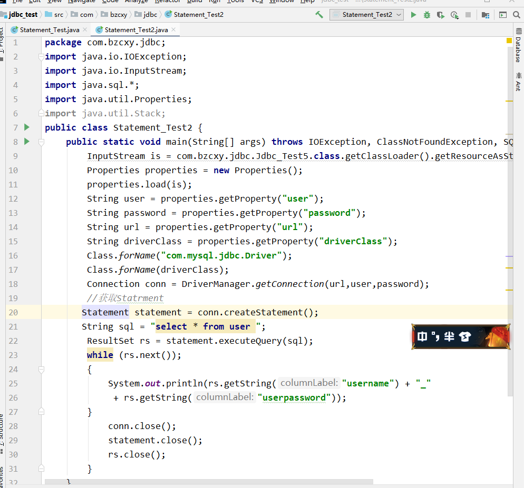Image resolution: width=524 pixels, height=488 pixels.
Task: Select the Statement_Test2.java editor tab
Action: click(x=136, y=29)
